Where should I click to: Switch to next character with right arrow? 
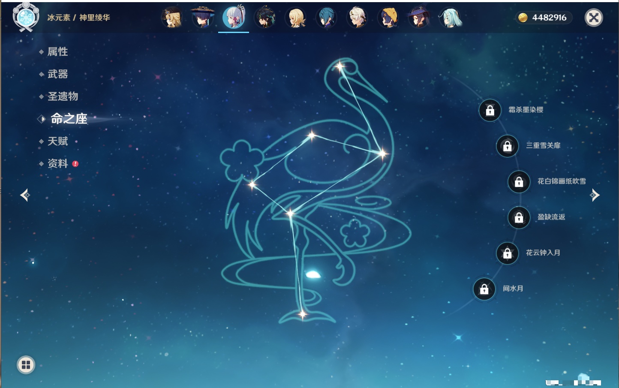pos(595,195)
